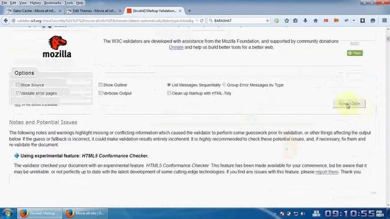Follow the Donate link
390x219 pixels.
coord(176,47)
